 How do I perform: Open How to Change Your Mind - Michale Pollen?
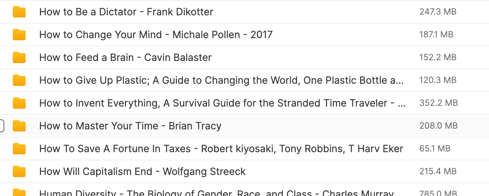tap(156, 35)
